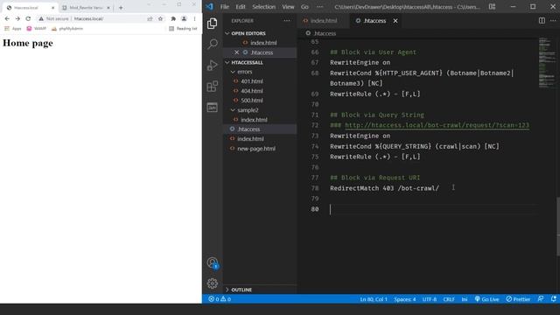
Task: Open the commented htaccess.local bot-crawl URL
Action: pos(437,125)
